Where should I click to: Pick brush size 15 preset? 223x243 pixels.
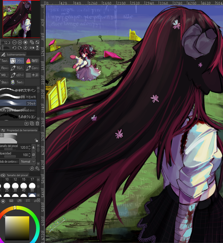24,179
